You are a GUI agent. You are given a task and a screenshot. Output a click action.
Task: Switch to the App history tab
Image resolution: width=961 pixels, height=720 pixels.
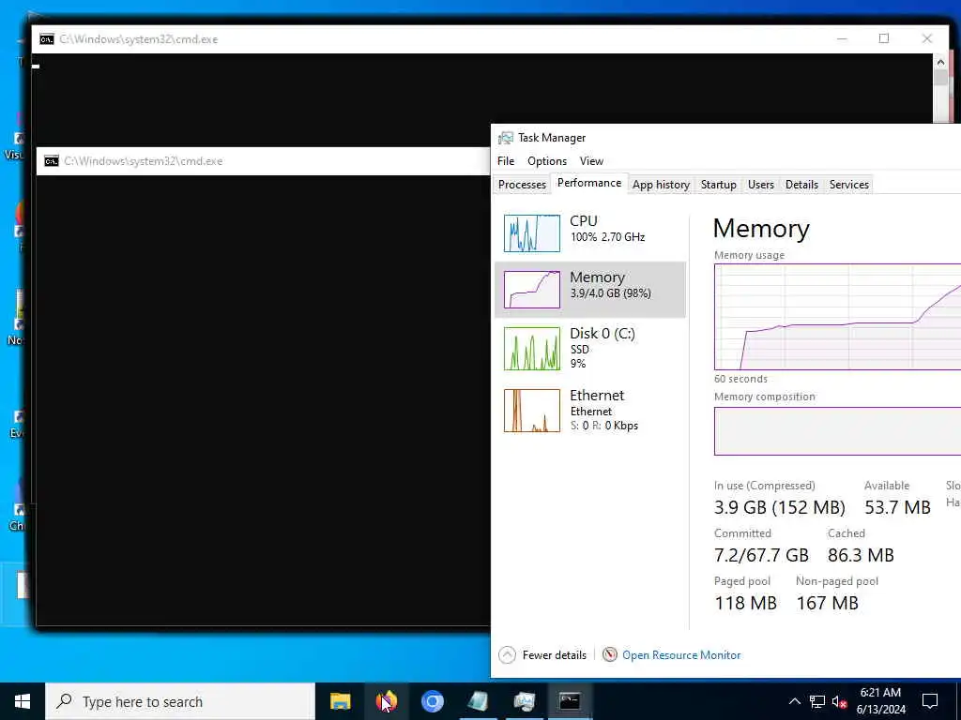(x=661, y=185)
